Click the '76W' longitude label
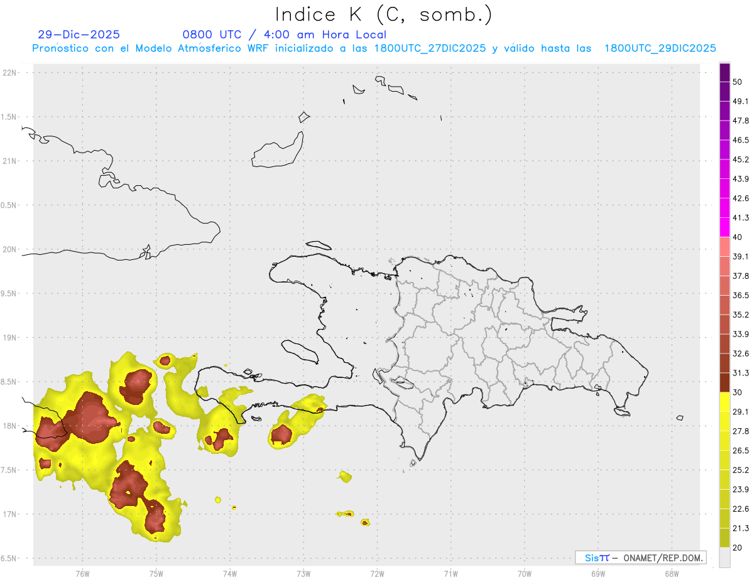The image size is (754, 582). tap(82, 574)
